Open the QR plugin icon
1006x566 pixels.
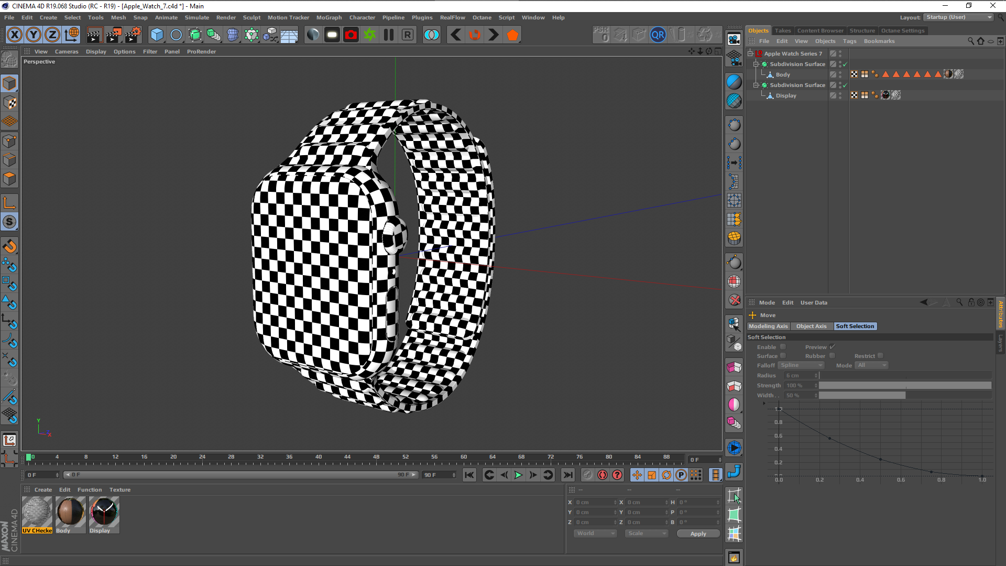tap(658, 35)
